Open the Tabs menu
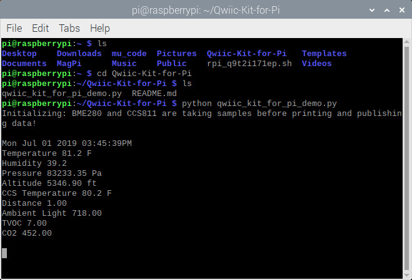The width and height of the screenshot is (412, 280). pyautogui.click(x=69, y=28)
